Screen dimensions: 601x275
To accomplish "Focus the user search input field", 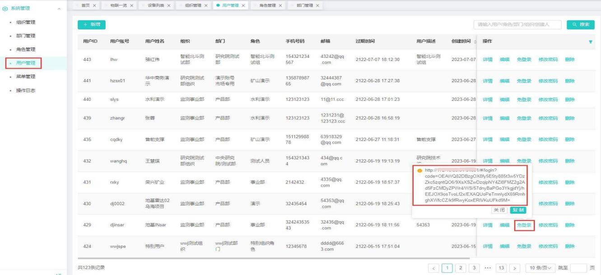I will [517, 25].
